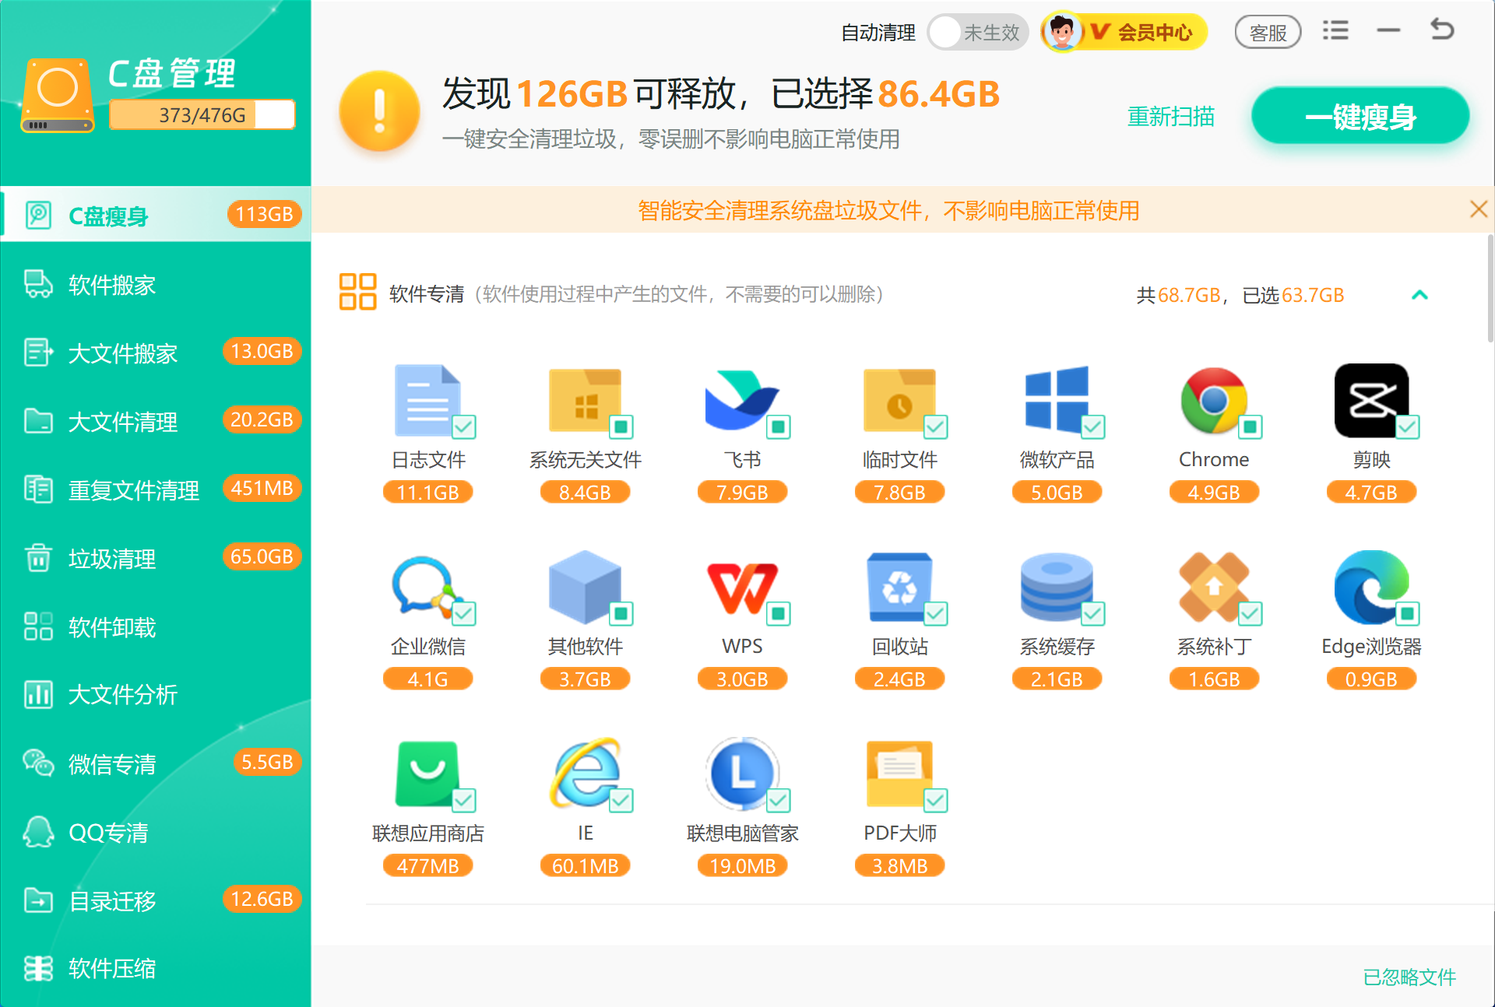The height and width of the screenshot is (1007, 1495).
Task: Click the 日志文件 document icon
Action: [x=427, y=400]
